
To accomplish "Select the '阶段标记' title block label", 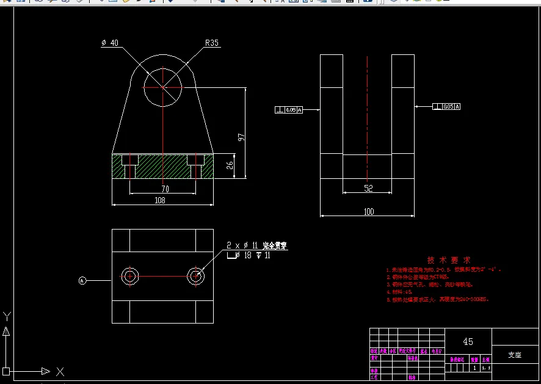I will click(457, 360).
